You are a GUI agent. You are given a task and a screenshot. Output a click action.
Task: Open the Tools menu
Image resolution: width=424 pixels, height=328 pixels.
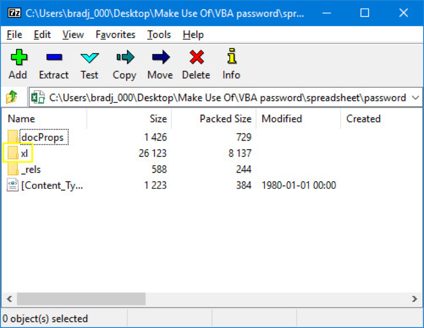[x=159, y=35]
